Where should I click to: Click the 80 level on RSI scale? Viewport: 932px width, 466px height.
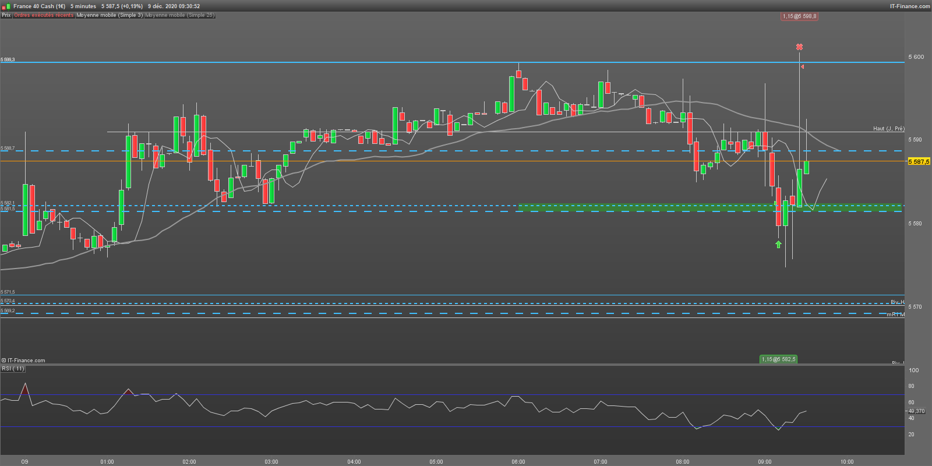[912, 386]
